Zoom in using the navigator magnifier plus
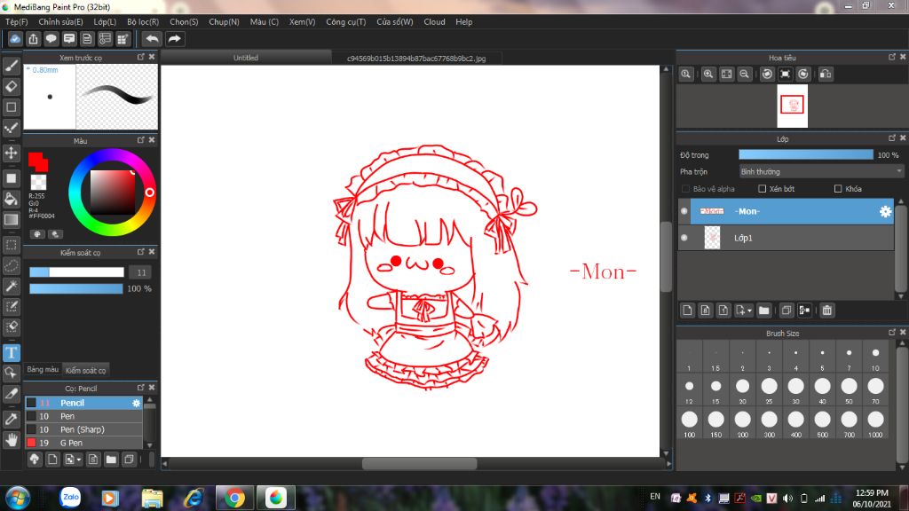This screenshot has width=909, height=511. click(707, 75)
